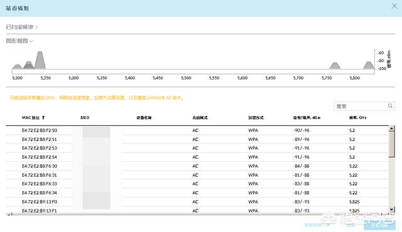Sort by the 设备名称 column header

(x=144, y=118)
